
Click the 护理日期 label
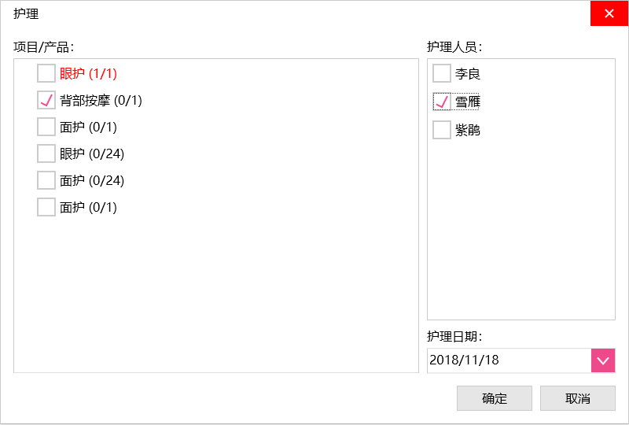tap(454, 336)
